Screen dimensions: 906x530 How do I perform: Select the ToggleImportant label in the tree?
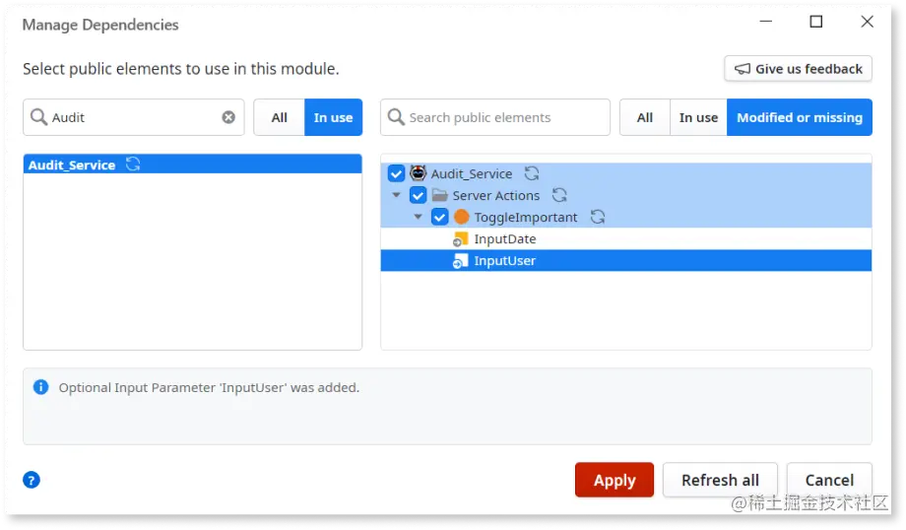click(525, 218)
